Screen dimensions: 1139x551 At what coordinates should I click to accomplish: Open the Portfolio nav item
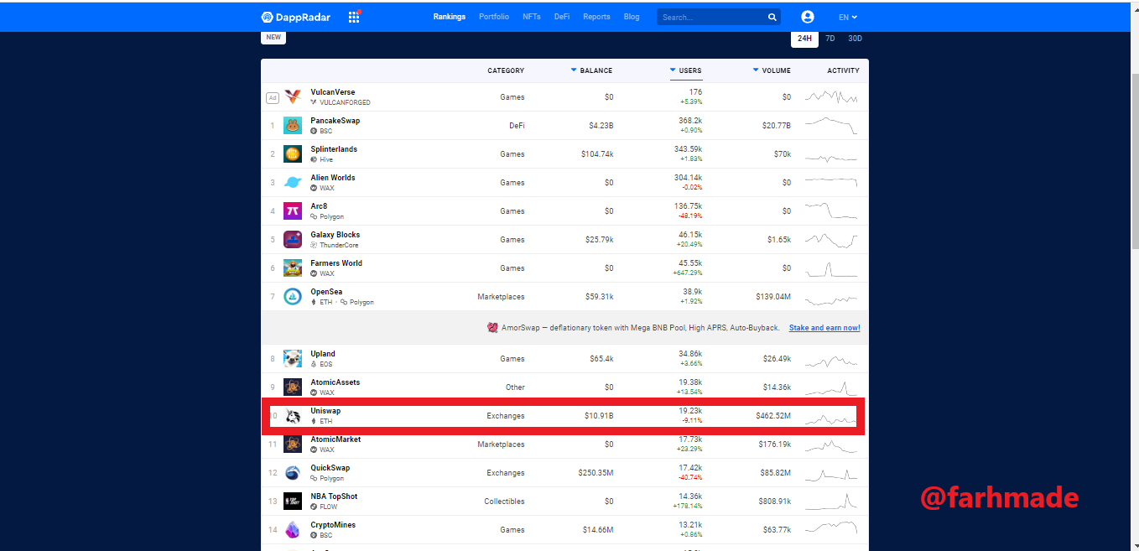coord(494,17)
